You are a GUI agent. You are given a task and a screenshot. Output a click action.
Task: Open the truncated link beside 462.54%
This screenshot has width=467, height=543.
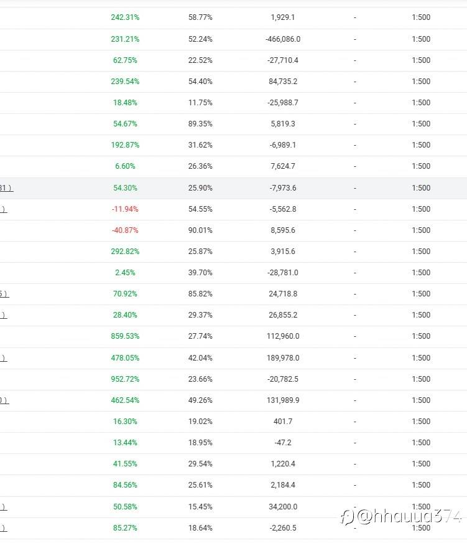coord(4,400)
